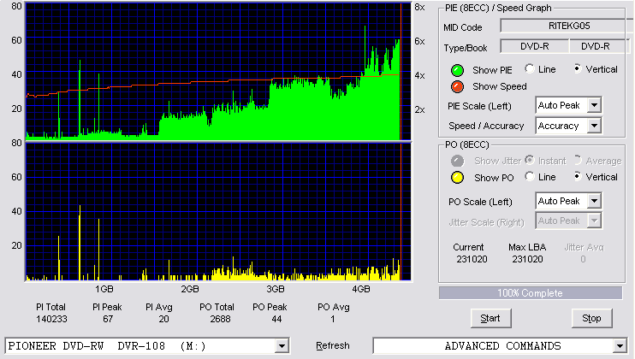The height and width of the screenshot is (359, 635).
Task: Open the PIE Scale (Left) dropdown arrow
Action: 594,105
